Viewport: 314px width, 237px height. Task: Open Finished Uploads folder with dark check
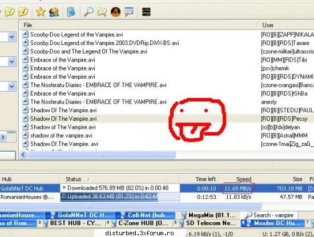click(x=23, y=11)
